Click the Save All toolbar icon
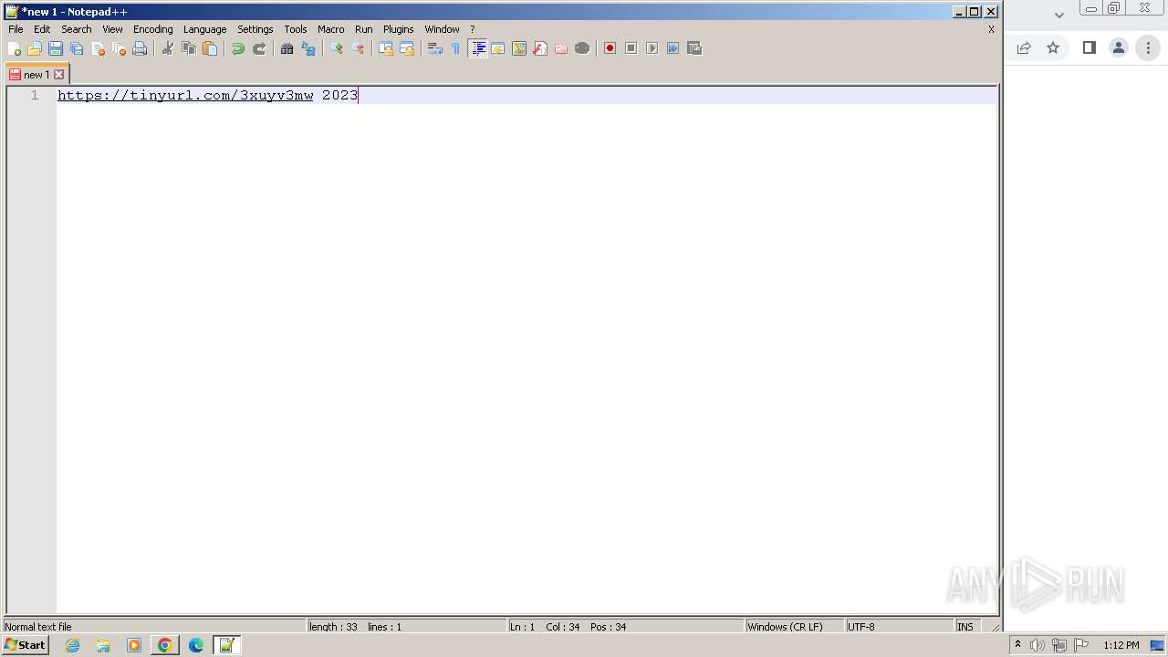Screen dimensions: 1168x657 (77, 48)
